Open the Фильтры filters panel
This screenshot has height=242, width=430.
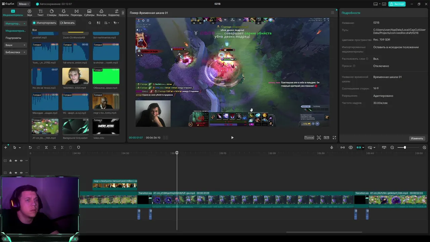(x=101, y=13)
